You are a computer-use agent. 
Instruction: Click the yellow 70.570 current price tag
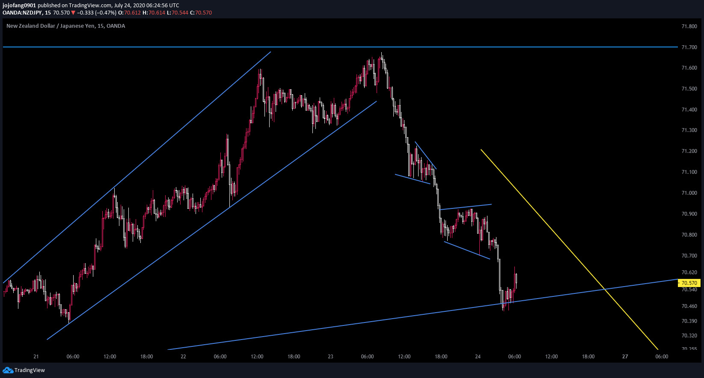coord(689,283)
